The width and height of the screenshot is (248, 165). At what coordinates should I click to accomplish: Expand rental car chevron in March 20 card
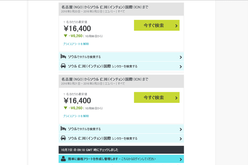(181, 66)
